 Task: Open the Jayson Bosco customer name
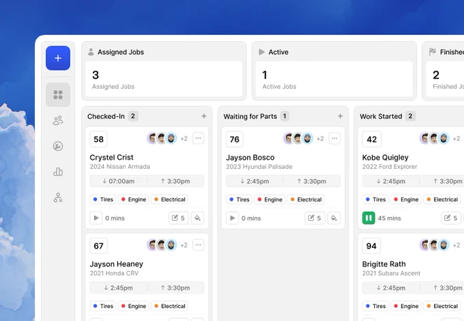pos(250,157)
